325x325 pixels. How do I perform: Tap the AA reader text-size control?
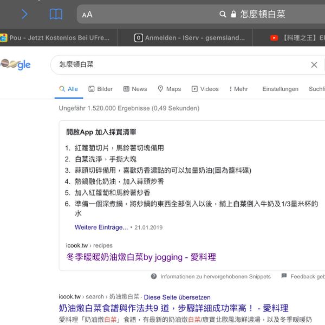[x=87, y=15]
